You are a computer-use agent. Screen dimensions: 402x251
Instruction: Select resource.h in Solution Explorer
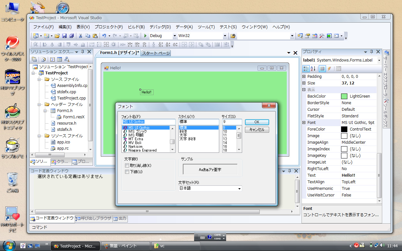[67, 123]
